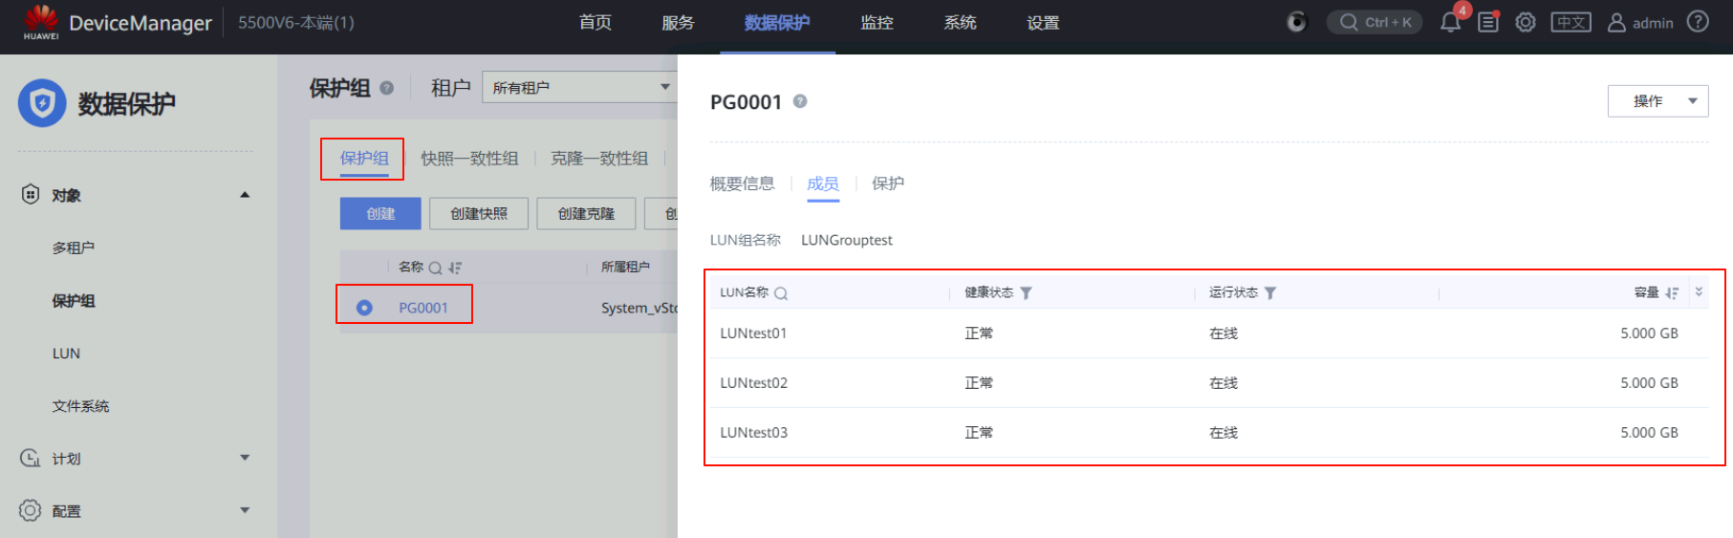Click help icon next to PG0001 title
The height and width of the screenshot is (538, 1733).
[800, 101]
